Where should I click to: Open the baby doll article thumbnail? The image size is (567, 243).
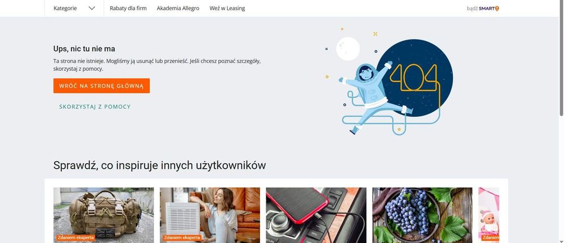pos(489,215)
